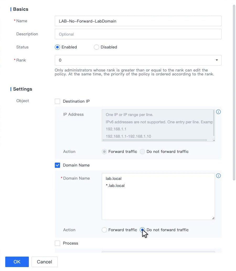Image resolution: width=236 pixels, height=271 pixels.
Task: Check the Destination IP checkbox
Action: (x=57, y=101)
